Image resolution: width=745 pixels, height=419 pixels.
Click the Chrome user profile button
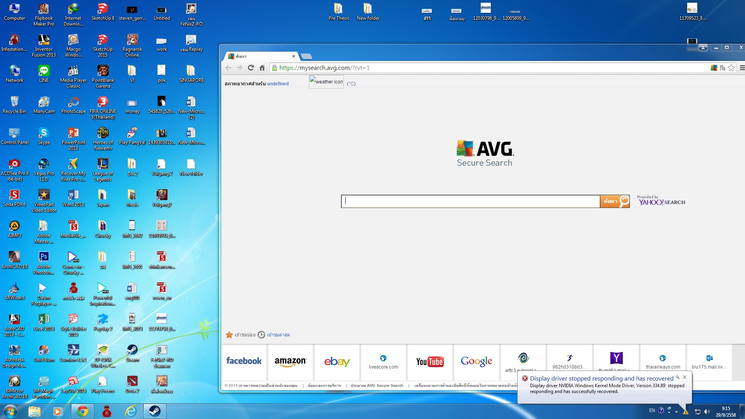703,47
